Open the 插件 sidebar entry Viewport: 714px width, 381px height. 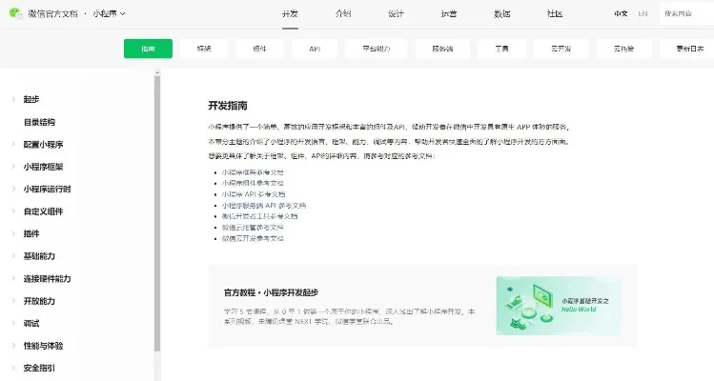[31, 233]
